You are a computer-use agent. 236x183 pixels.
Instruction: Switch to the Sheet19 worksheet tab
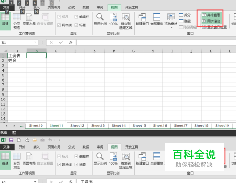coord(222,125)
